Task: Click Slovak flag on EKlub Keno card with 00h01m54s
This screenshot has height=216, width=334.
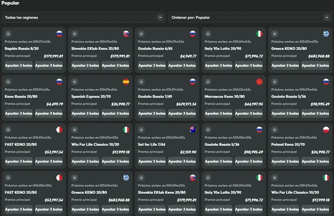Action: (x=126, y=34)
